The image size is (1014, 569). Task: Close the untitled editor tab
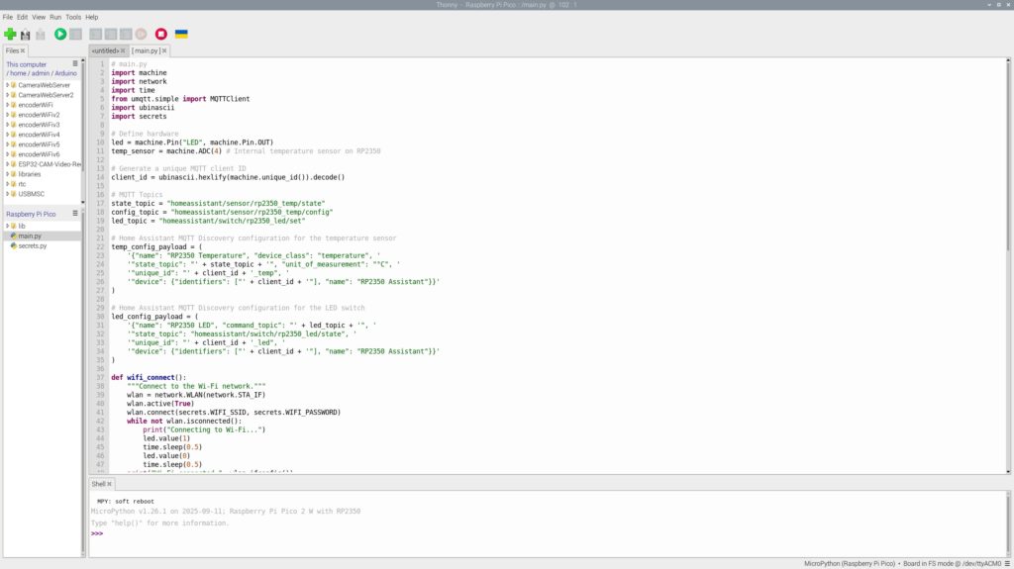click(x=124, y=50)
